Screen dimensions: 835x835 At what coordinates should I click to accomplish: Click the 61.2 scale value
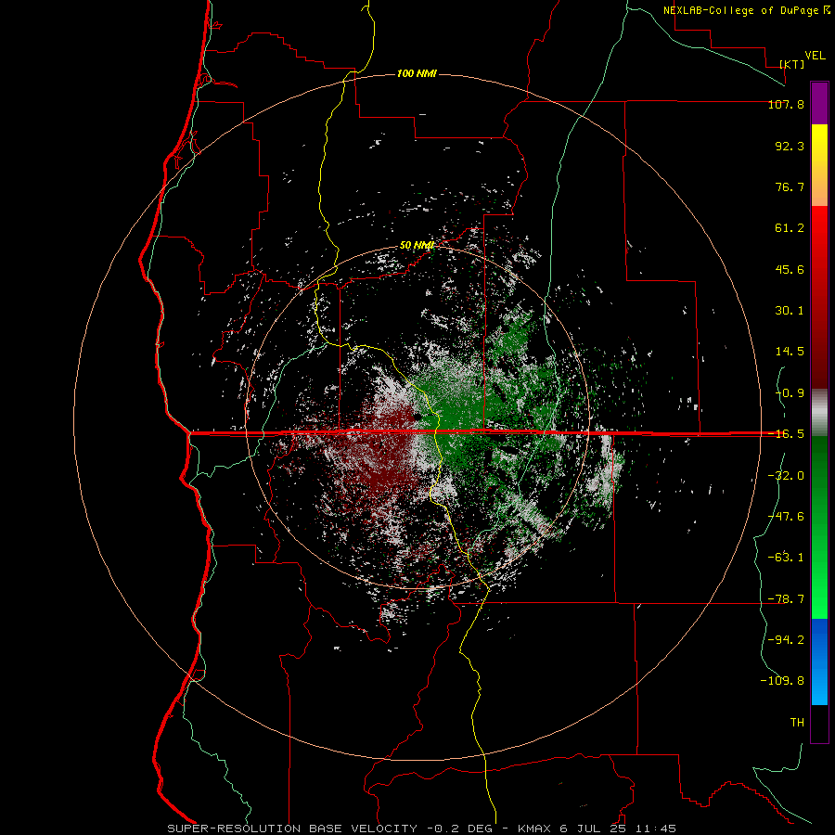(x=790, y=228)
